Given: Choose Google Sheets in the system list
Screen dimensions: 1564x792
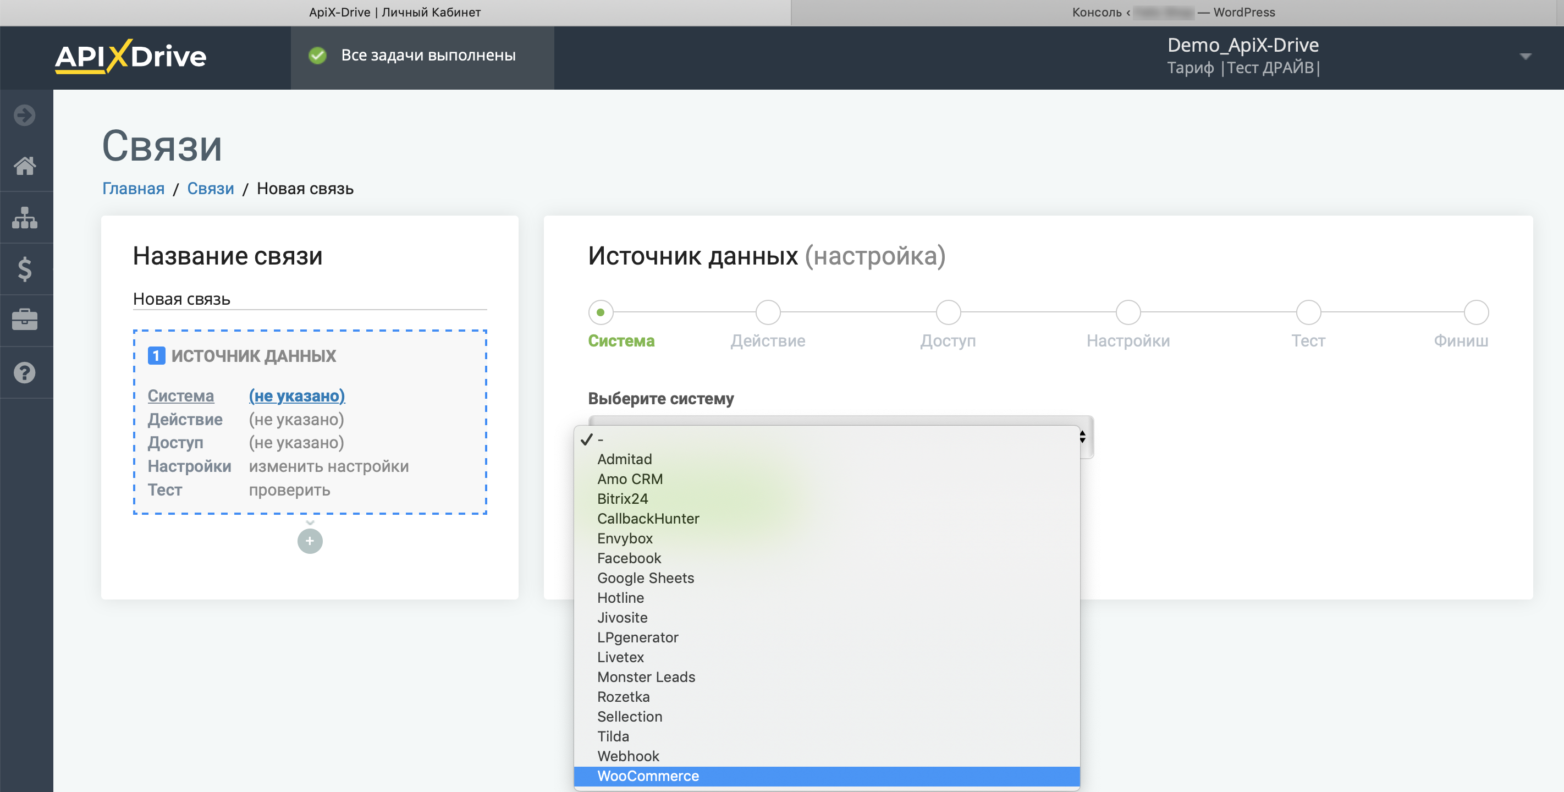Looking at the screenshot, I should coord(827,577).
